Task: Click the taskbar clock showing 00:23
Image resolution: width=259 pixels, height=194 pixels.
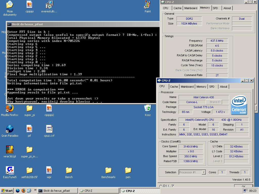Action: pyautogui.click(x=253, y=191)
